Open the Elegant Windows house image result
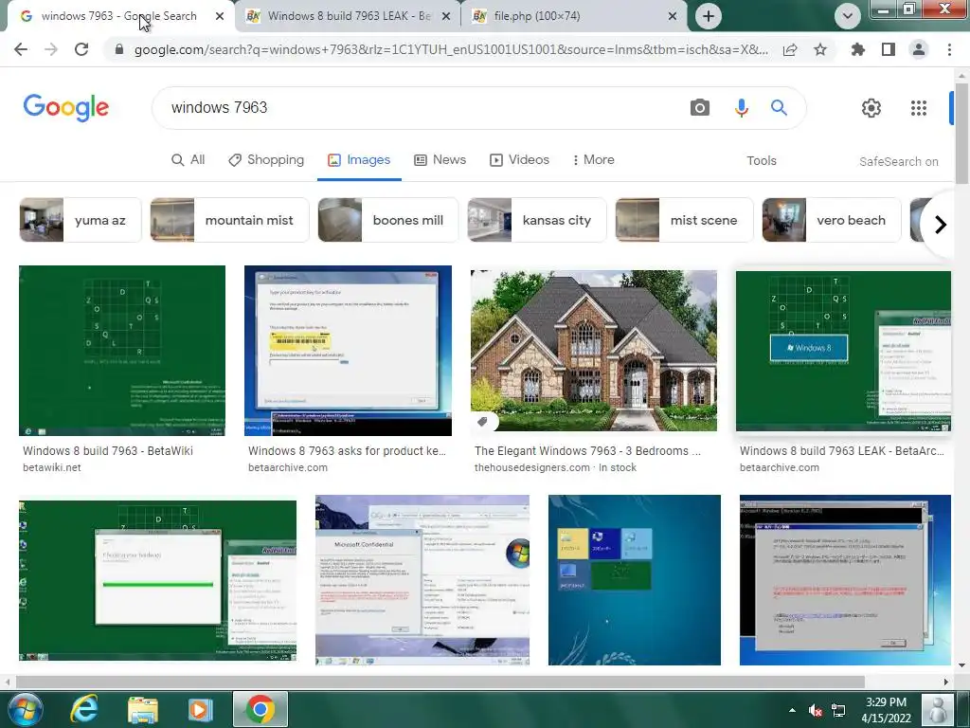This screenshot has width=970, height=728. [594, 351]
